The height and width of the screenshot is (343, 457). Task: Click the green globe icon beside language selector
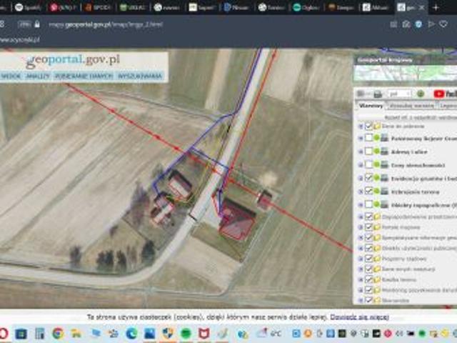(x=421, y=94)
